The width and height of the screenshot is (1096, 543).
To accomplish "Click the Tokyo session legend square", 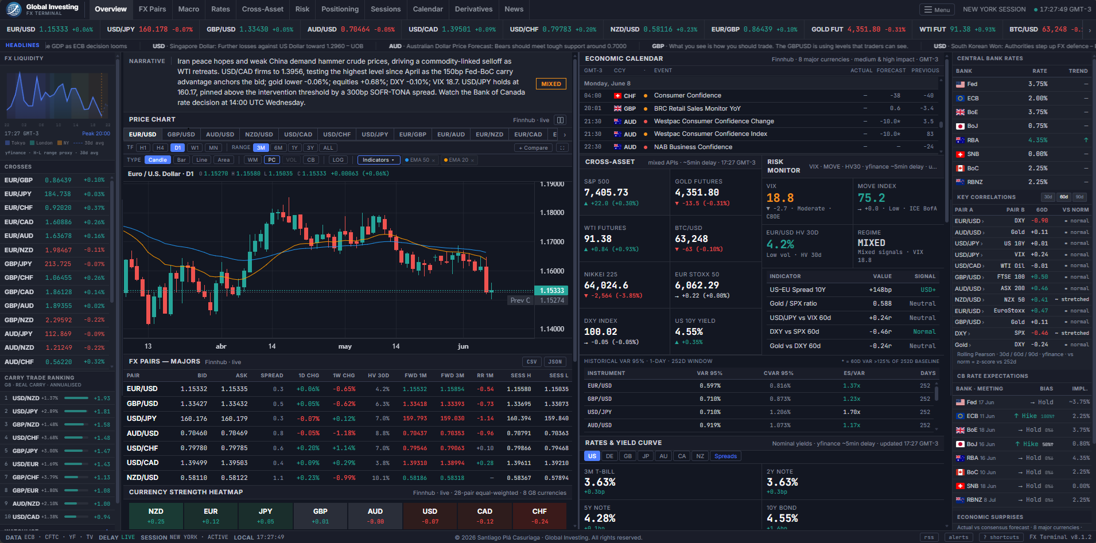I will pos(7,143).
